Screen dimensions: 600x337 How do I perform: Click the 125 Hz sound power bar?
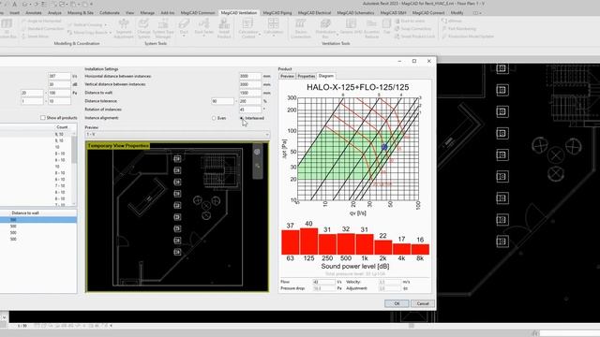[308, 242]
